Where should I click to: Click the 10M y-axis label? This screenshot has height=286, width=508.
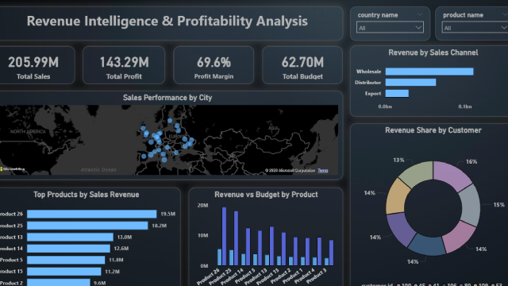coord(203,235)
